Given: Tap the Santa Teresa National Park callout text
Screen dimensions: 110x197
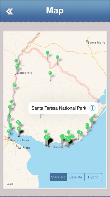Looking at the screenshot, I should click(x=59, y=108).
